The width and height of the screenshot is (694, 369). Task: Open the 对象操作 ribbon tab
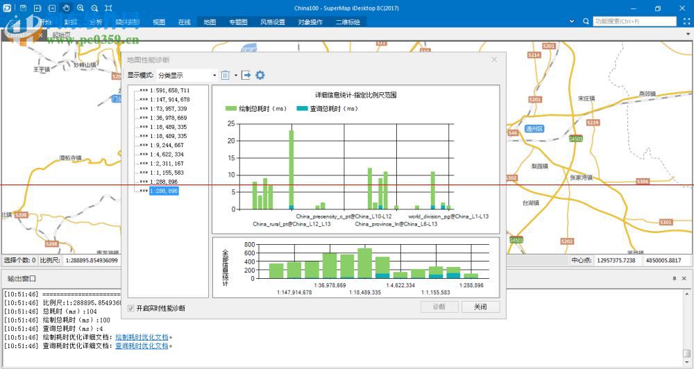pos(310,22)
